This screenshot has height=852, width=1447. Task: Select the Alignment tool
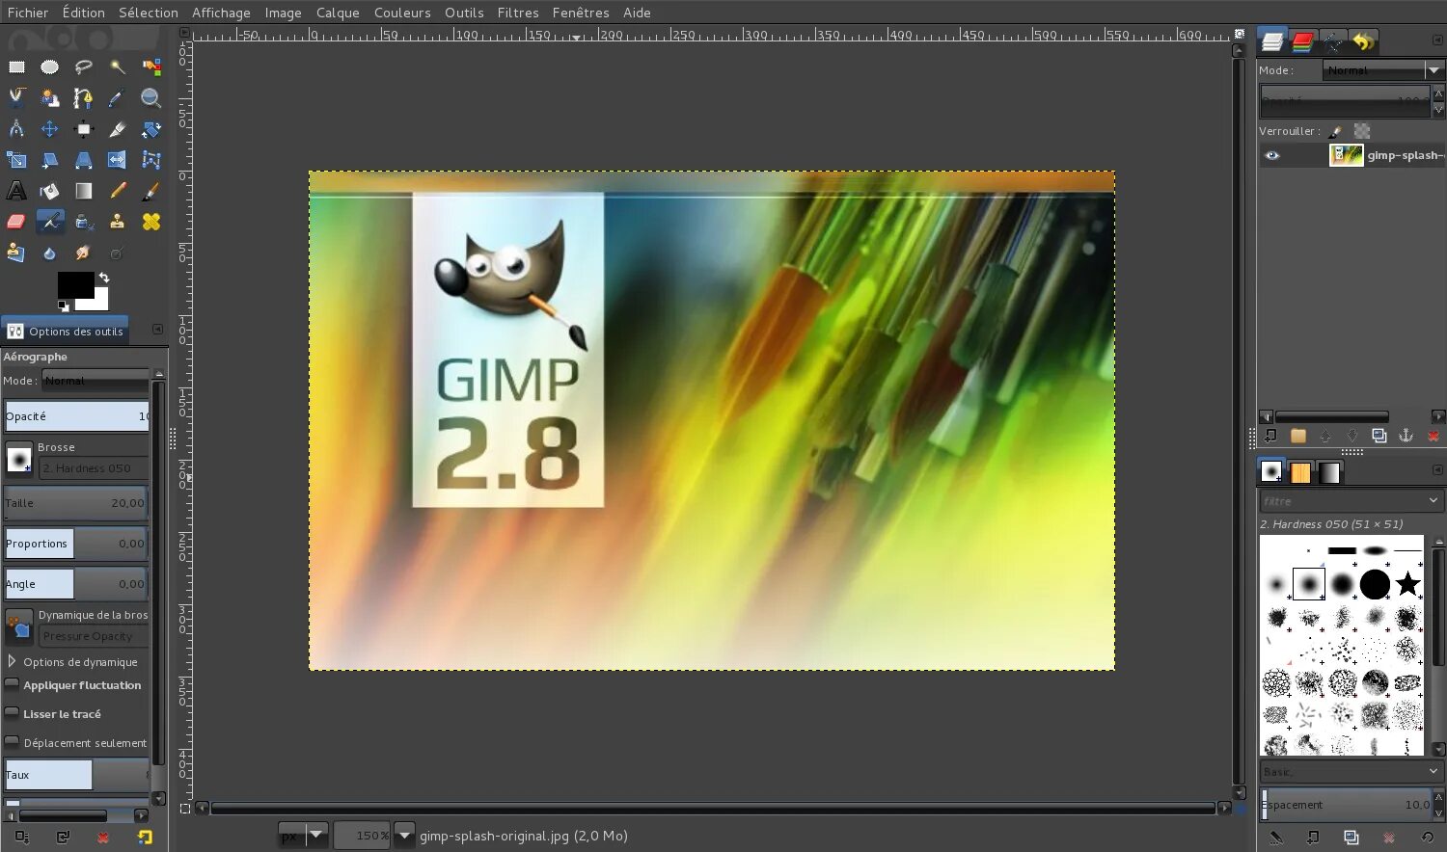click(84, 128)
